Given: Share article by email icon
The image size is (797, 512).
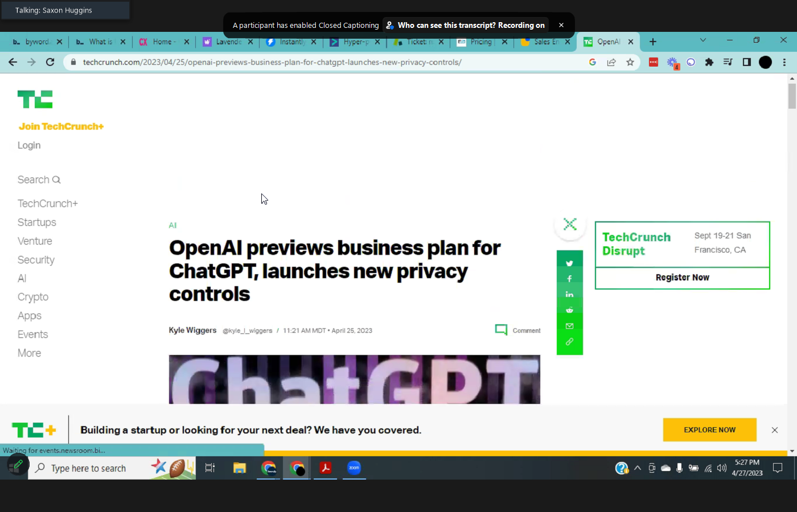Looking at the screenshot, I should [569, 326].
